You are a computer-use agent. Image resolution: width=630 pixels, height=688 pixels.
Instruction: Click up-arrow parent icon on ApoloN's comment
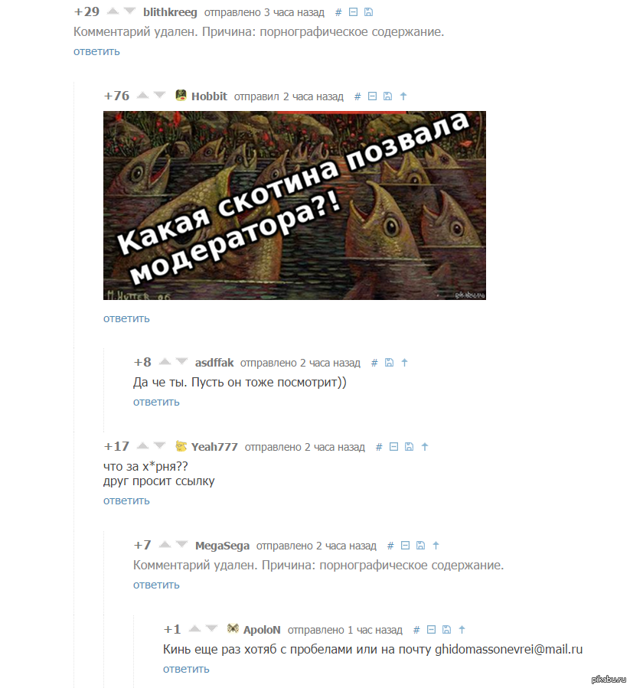tap(462, 630)
